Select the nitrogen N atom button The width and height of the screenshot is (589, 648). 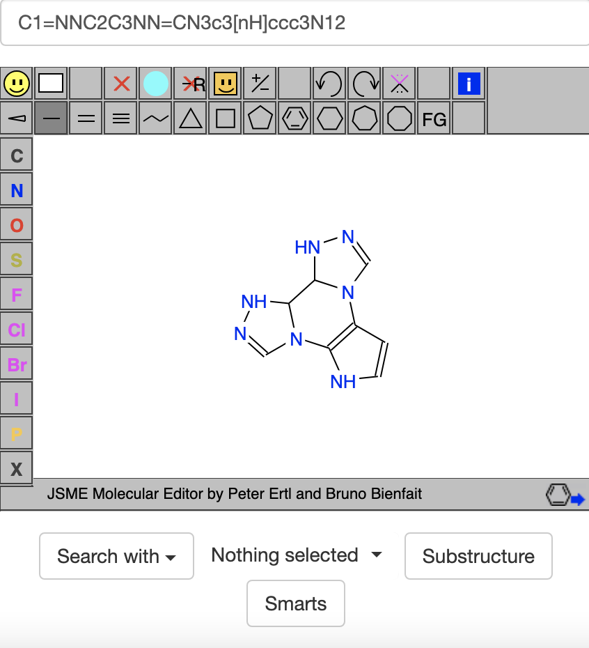[x=17, y=190]
